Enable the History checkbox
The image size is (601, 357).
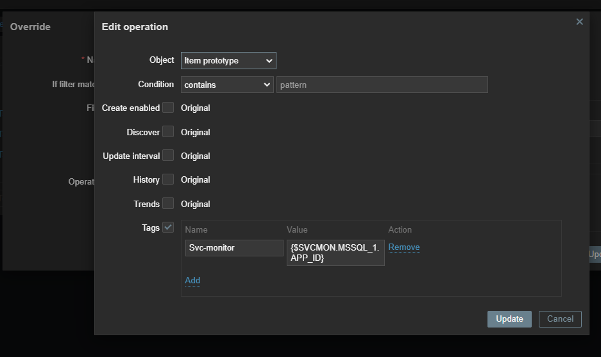(x=168, y=179)
